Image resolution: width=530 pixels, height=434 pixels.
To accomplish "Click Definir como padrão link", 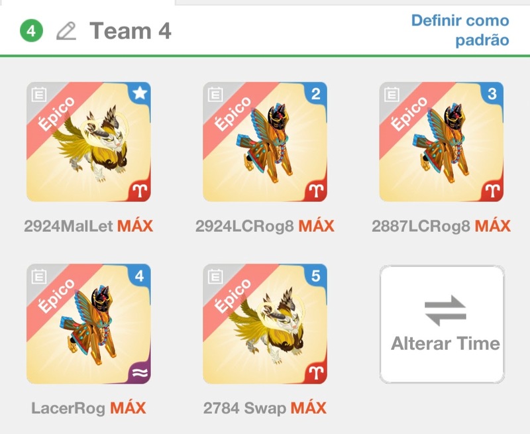I will coord(460,30).
